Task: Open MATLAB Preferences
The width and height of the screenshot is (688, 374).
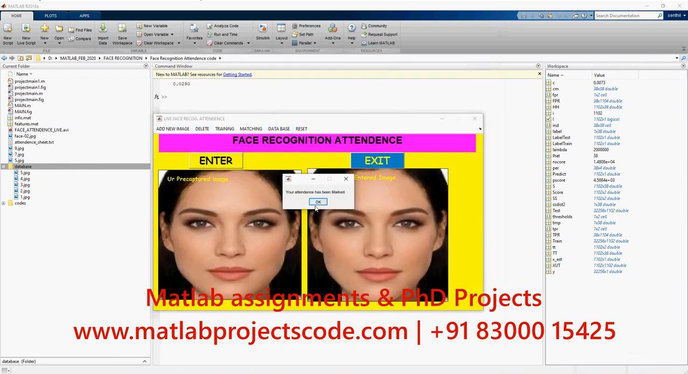Action: (306, 26)
